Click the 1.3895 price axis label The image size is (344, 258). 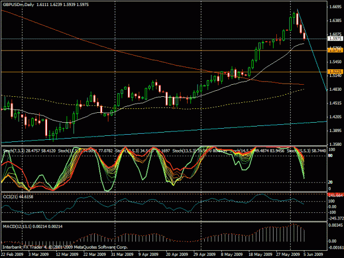(335, 130)
